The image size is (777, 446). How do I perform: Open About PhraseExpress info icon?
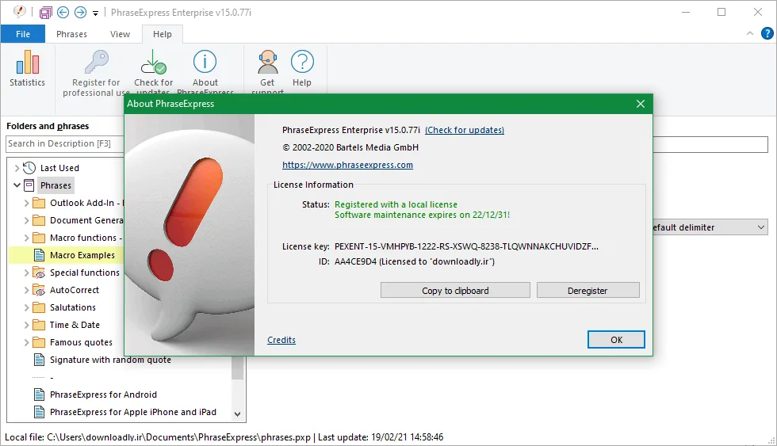205,63
